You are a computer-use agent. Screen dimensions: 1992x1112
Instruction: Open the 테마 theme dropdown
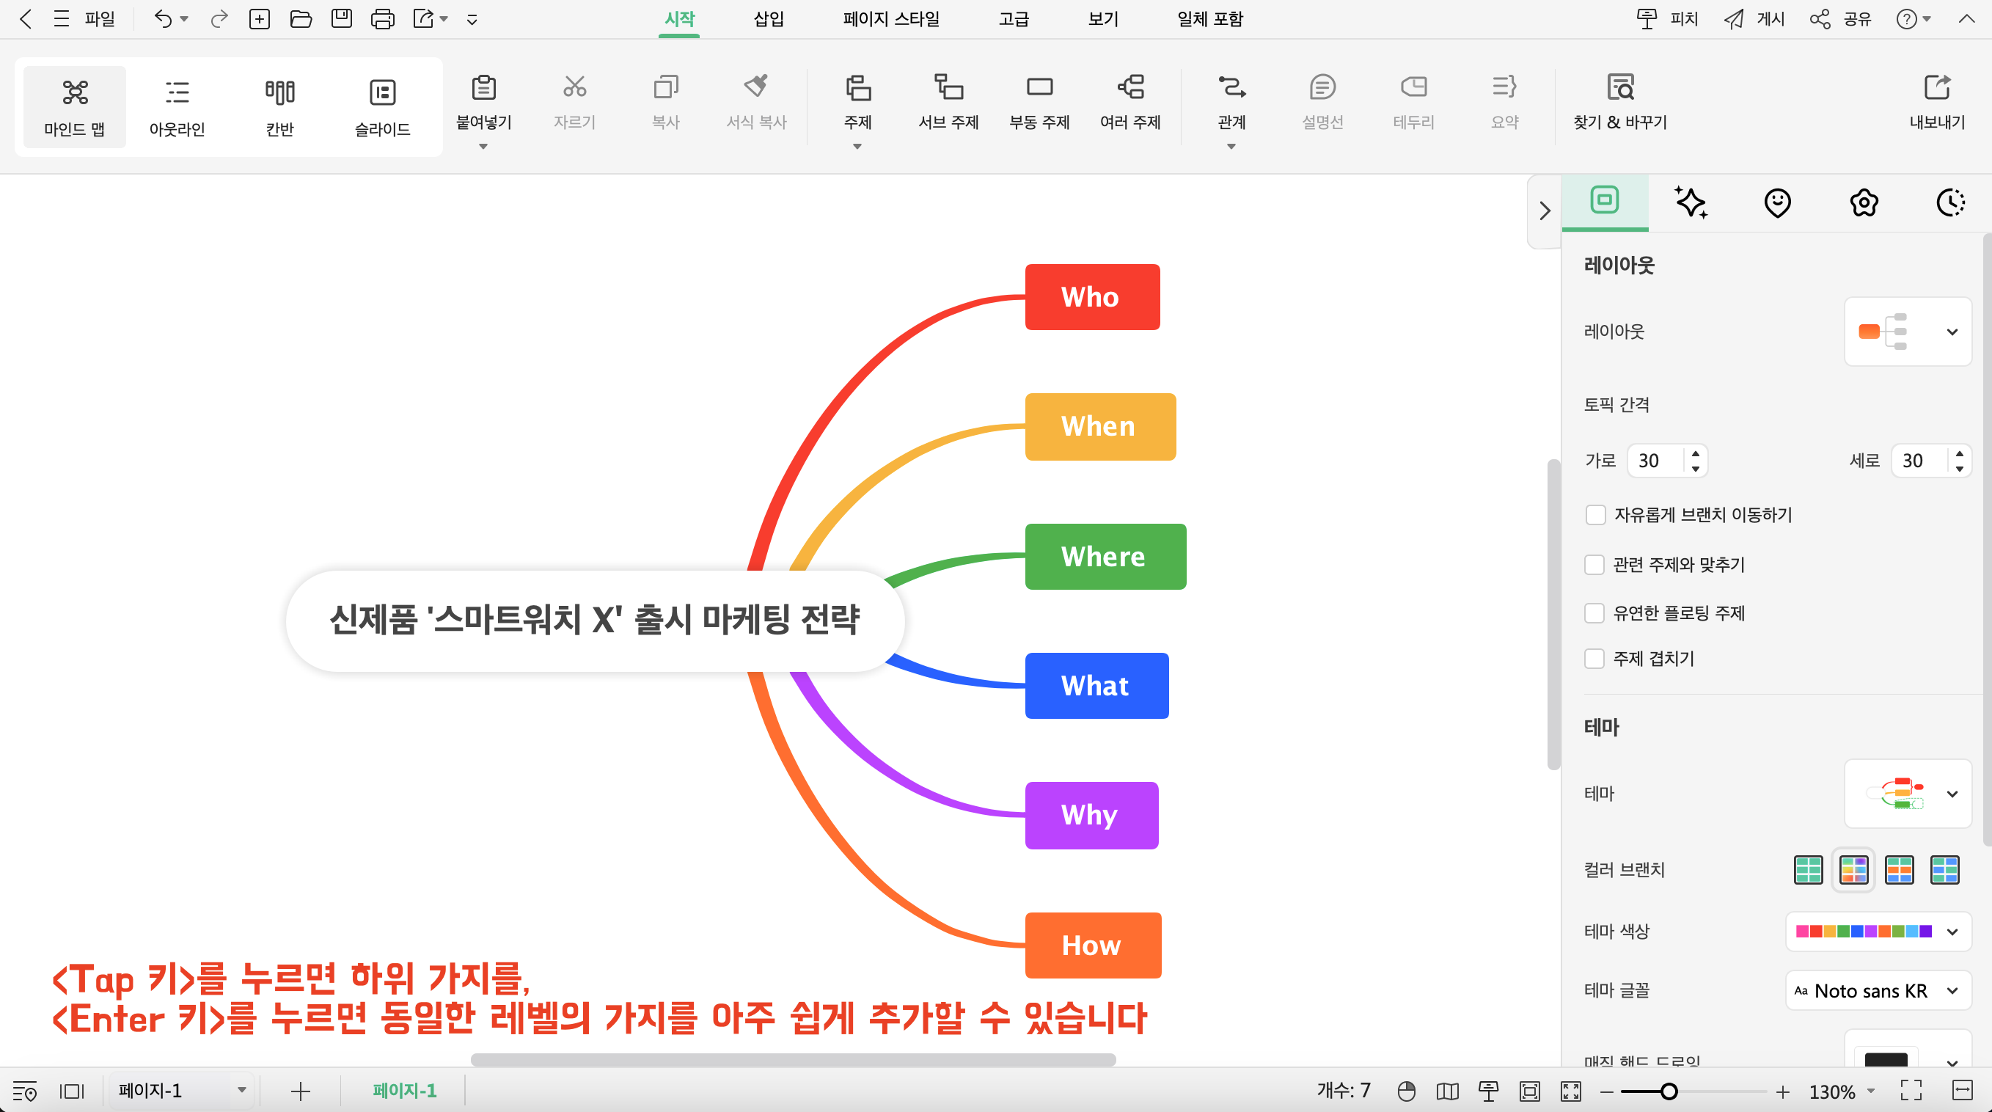tap(1908, 794)
